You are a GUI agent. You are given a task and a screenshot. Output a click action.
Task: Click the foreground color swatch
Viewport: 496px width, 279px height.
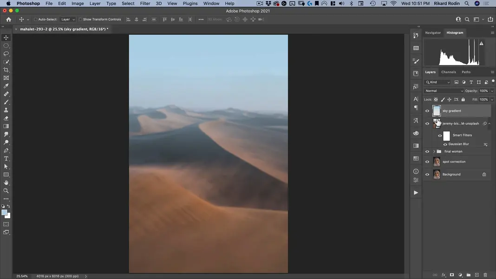[x=4, y=213]
